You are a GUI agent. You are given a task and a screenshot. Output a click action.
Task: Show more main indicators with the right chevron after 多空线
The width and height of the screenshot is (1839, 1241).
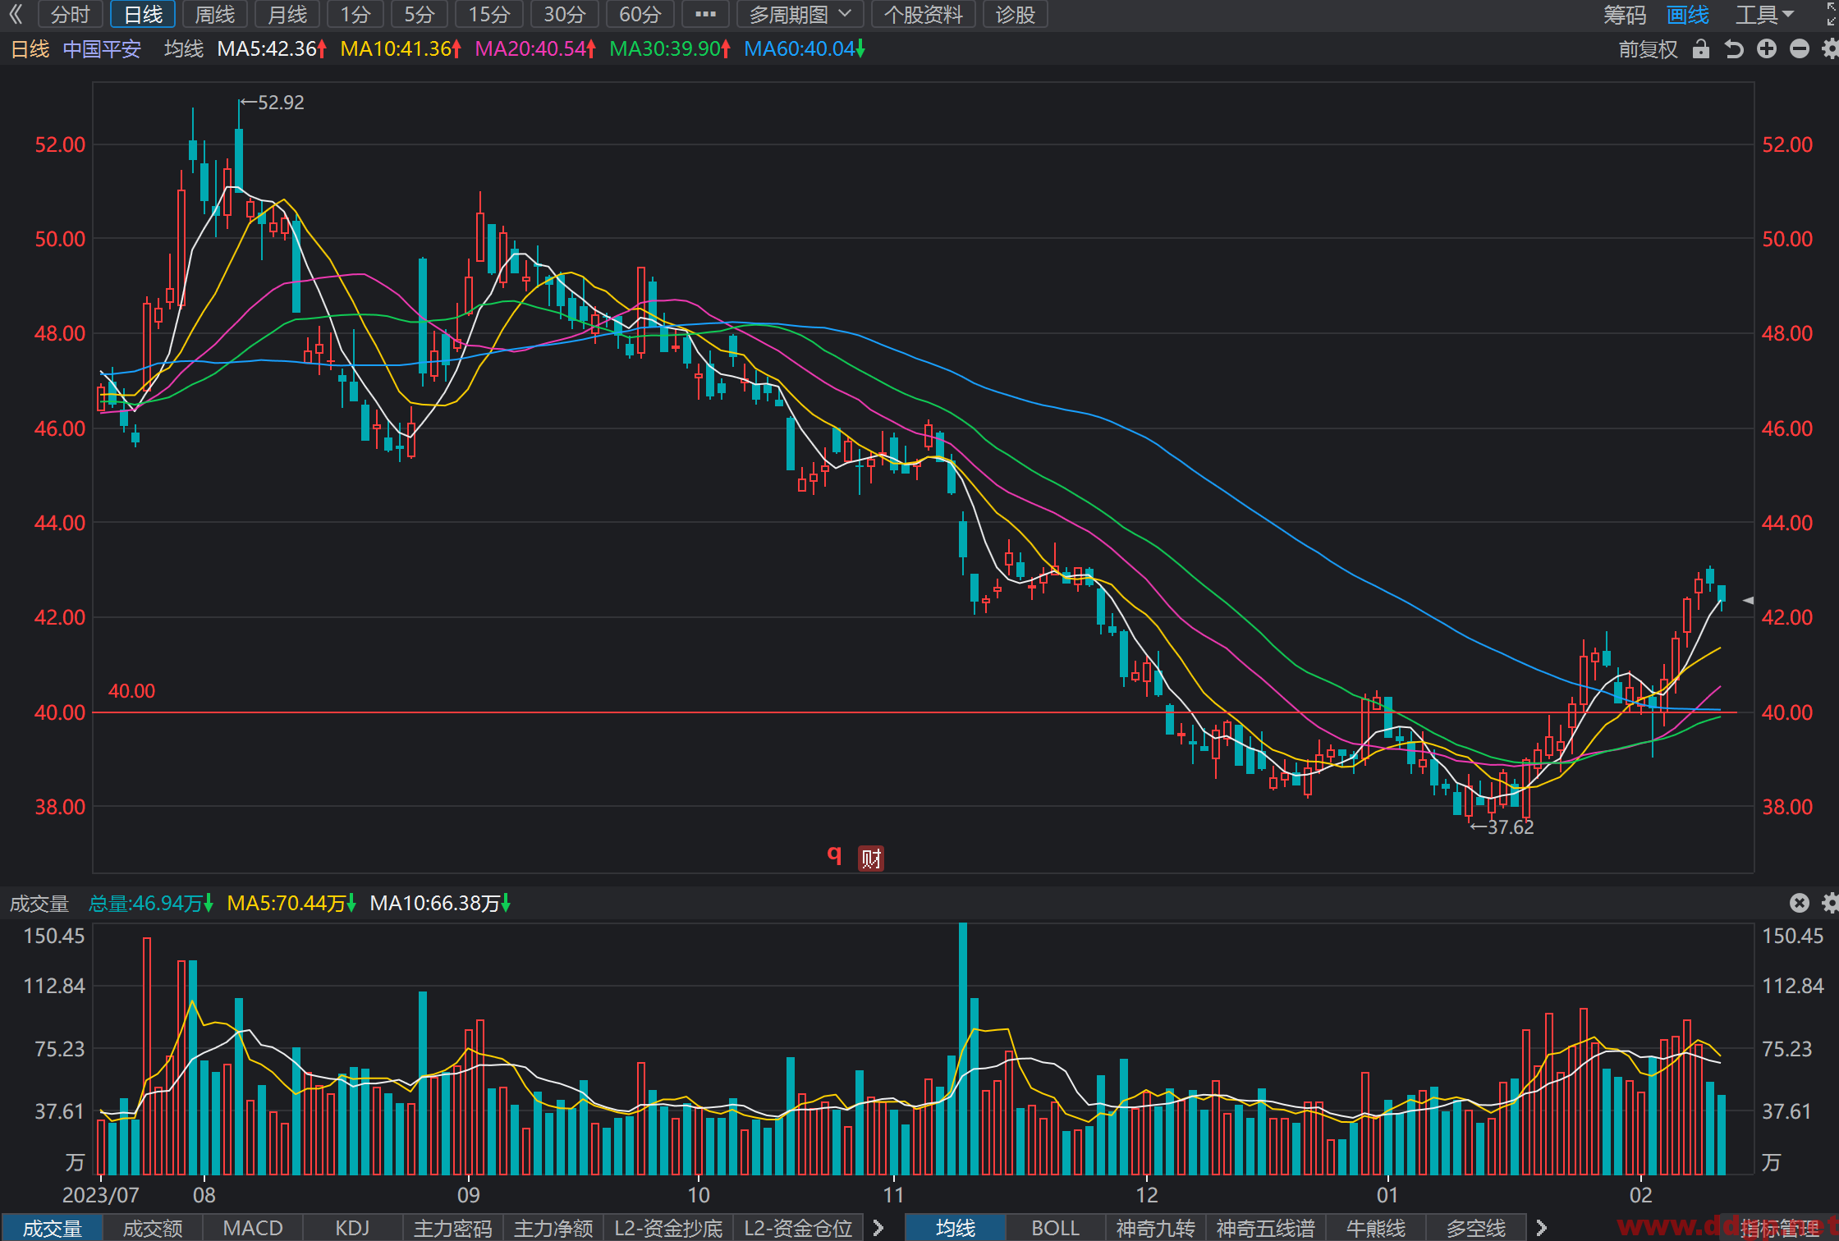tap(1542, 1228)
